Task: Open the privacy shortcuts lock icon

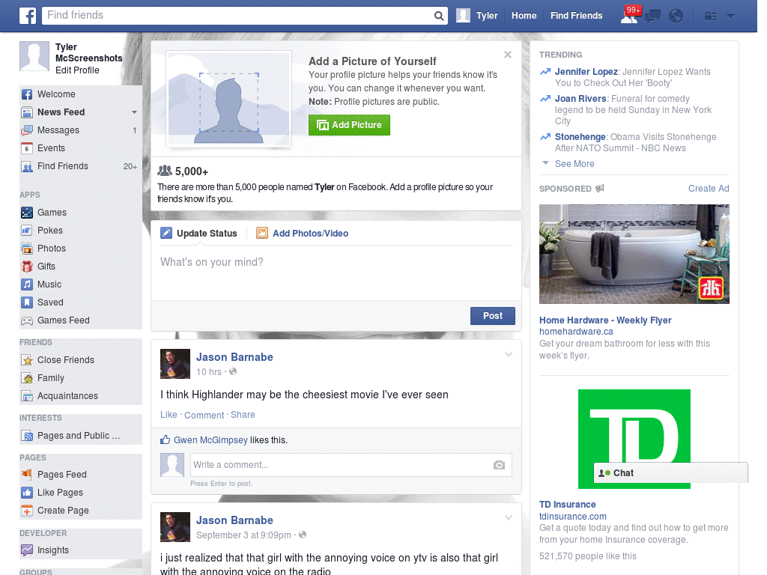Action: (710, 16)
